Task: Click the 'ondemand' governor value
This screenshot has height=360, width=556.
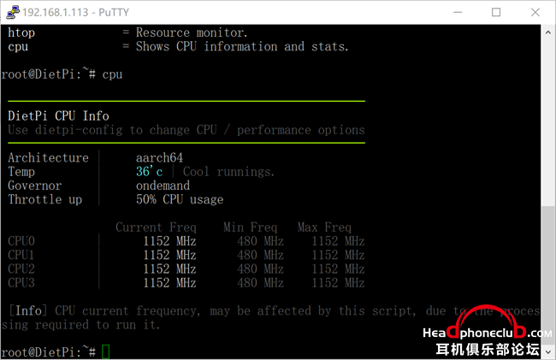Action: pos(163,186)
